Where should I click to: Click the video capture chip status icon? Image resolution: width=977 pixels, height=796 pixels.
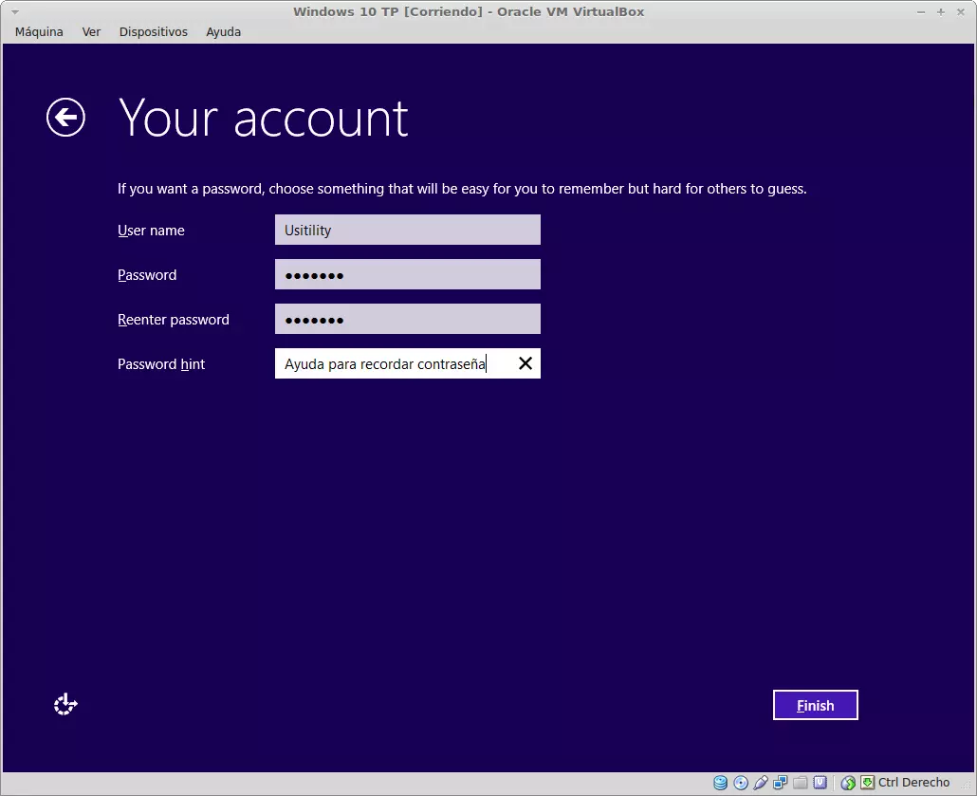pos(820,783)
